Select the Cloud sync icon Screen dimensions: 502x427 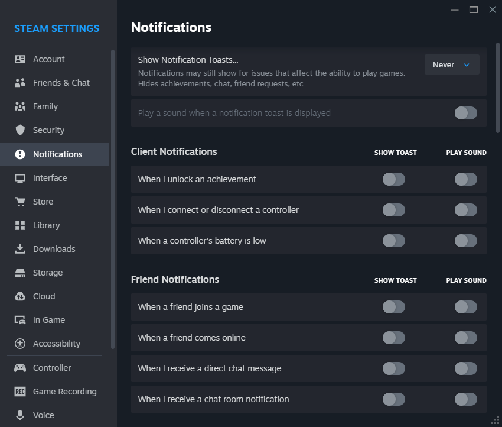pyautogui.click(x=20, y=296)
